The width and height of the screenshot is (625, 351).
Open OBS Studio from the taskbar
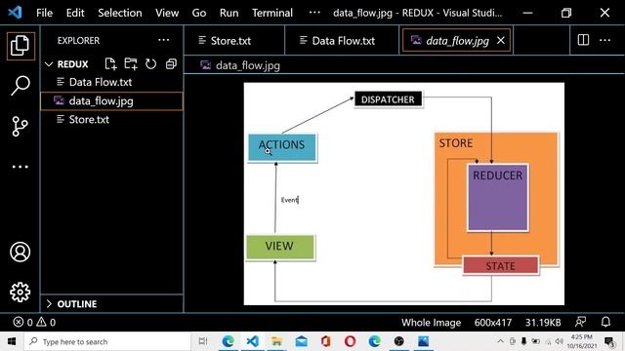point(399,341)
